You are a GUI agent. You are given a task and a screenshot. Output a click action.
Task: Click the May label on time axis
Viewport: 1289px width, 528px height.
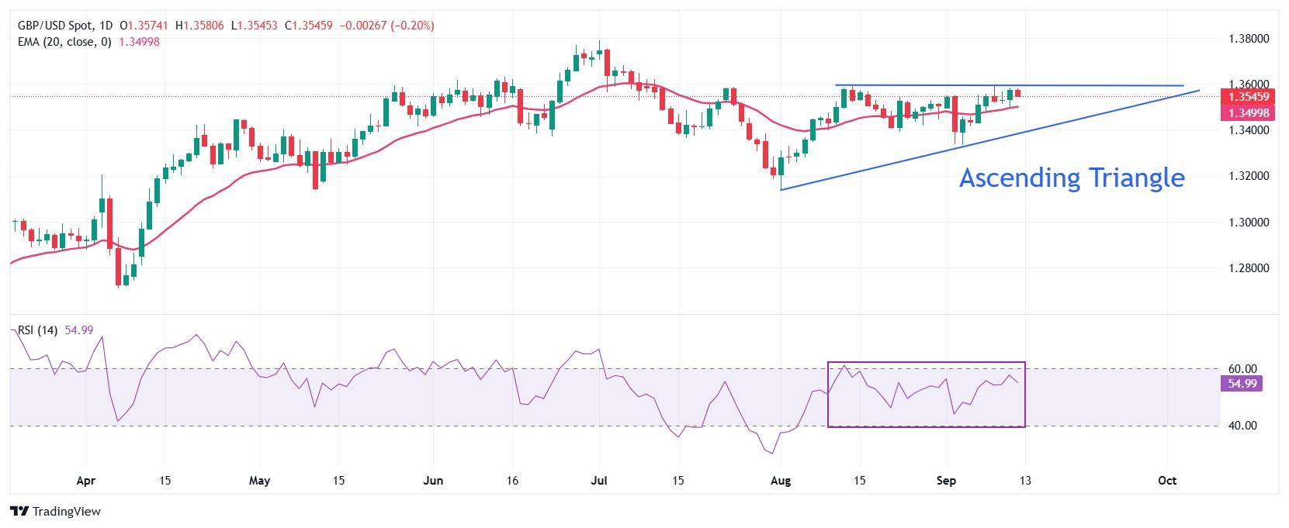pyautogui.click(x=260, y=481)
